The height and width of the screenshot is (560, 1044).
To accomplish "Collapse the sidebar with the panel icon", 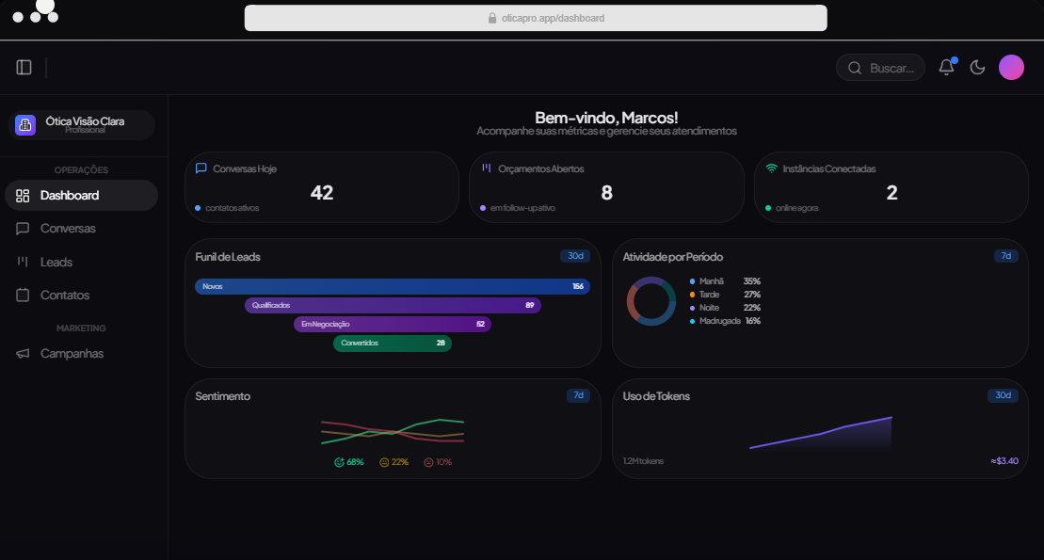I will [x=24, y=67].
